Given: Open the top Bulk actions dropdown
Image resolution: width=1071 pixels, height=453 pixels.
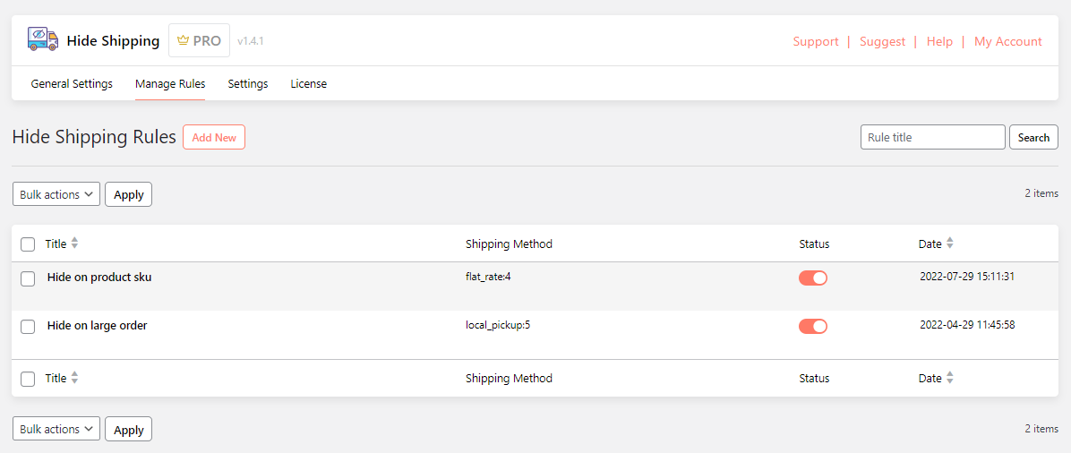Looking at the screenshot, I should click(56, 194).
